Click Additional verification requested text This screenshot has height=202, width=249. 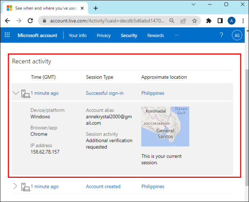pyautogui.click(x=109, y=143)
